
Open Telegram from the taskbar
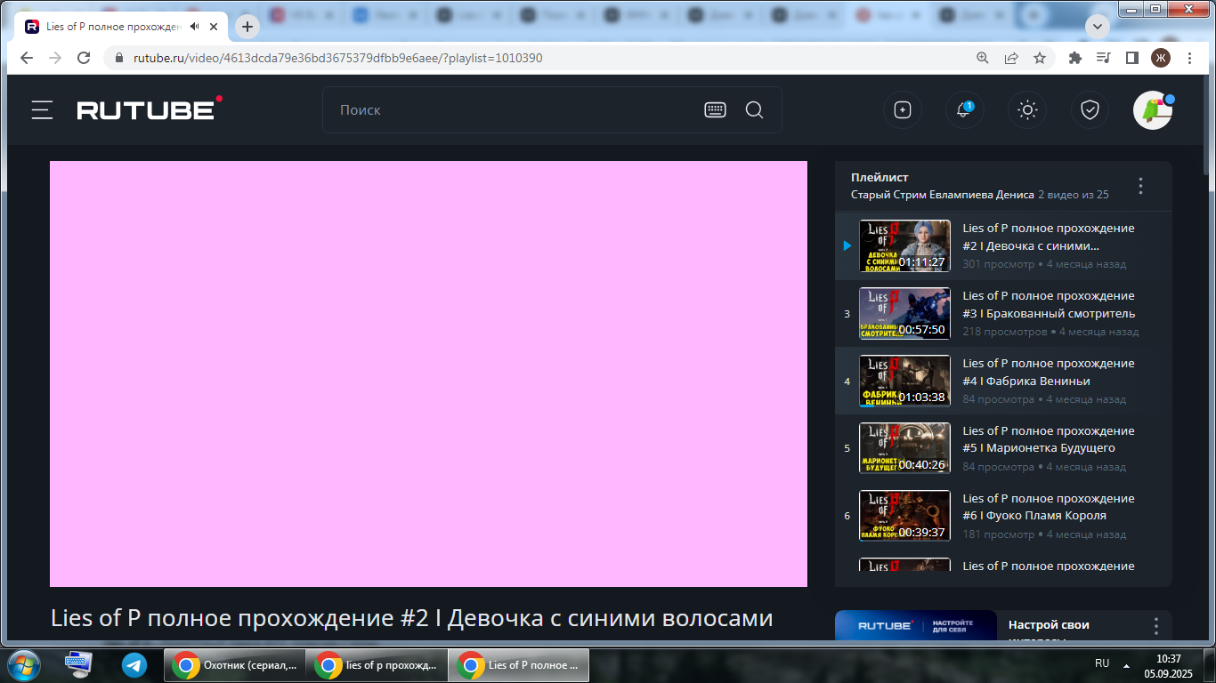point(134,664)
